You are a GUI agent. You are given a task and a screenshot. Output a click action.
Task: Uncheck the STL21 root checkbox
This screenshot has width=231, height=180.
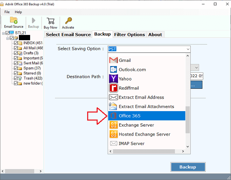pos(7,33)
